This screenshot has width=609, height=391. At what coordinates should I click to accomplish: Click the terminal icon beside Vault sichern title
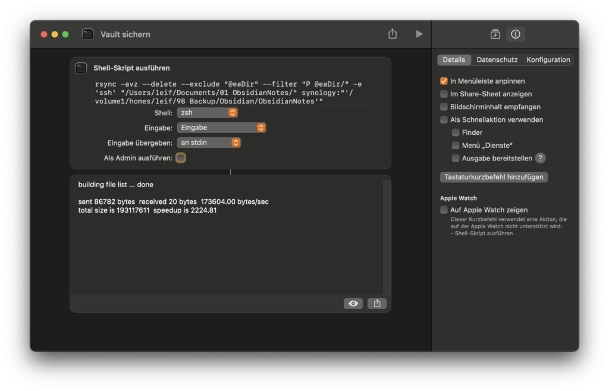point(88,34)
